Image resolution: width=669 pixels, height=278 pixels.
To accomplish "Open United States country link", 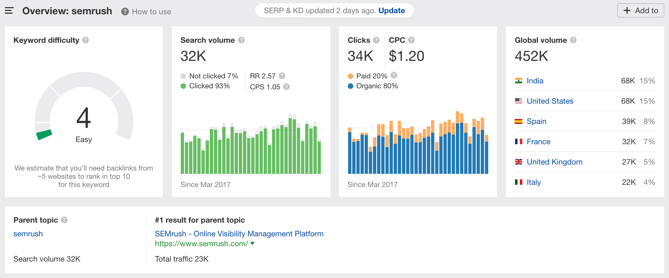I will coord(550,101).
